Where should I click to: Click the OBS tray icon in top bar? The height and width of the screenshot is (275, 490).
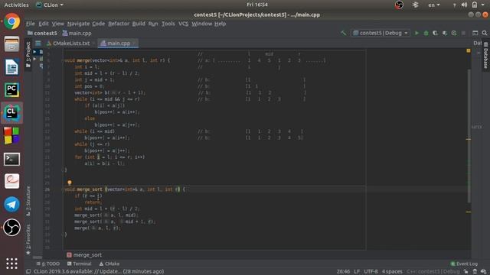pyautogui.click(x=399, y=5)
